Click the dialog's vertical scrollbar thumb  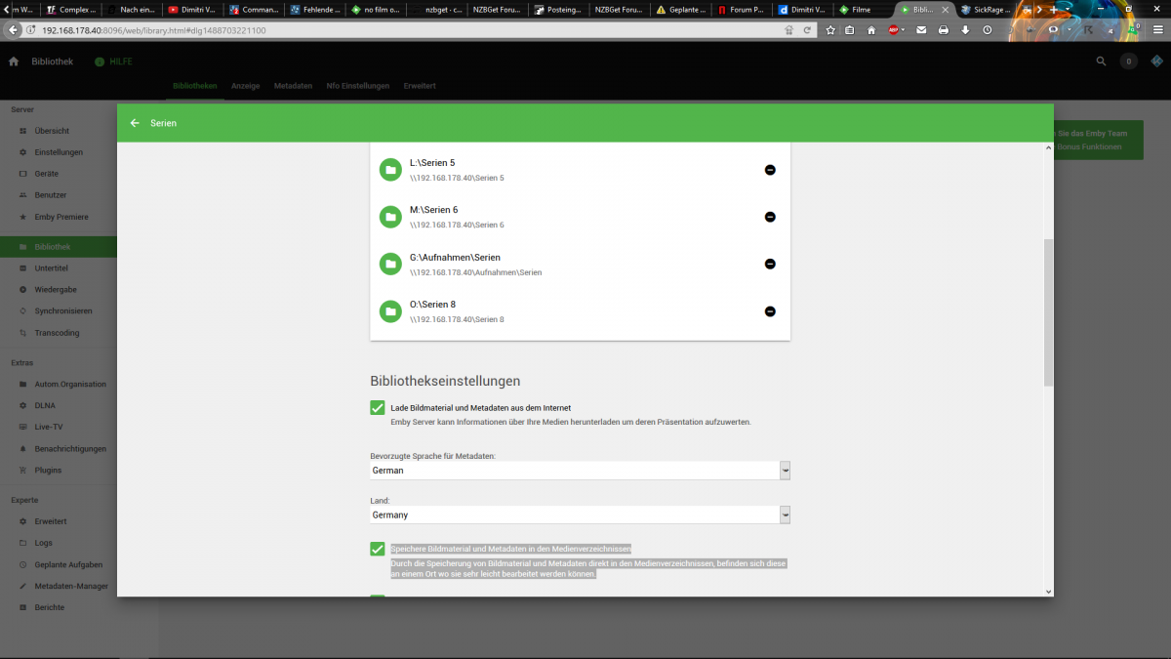tap(1049, 311)
